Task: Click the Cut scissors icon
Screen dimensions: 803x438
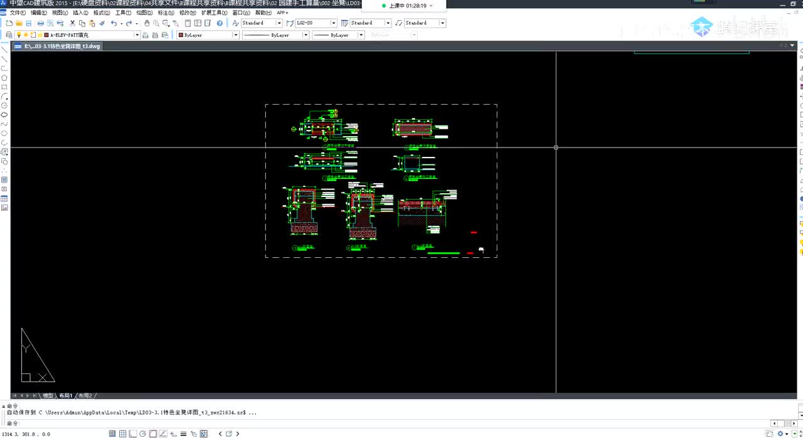Action: pos(72,23)
